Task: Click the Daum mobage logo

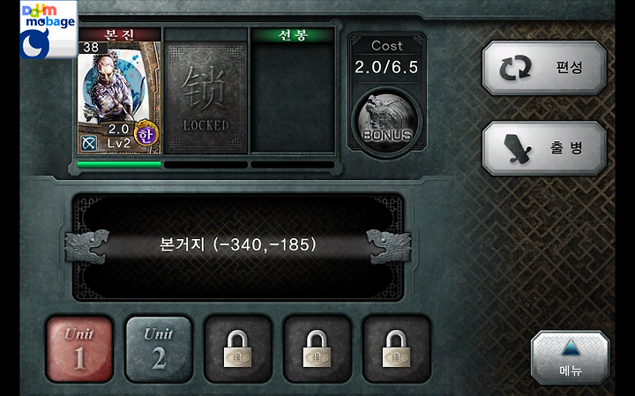Action: coord(49,30)
